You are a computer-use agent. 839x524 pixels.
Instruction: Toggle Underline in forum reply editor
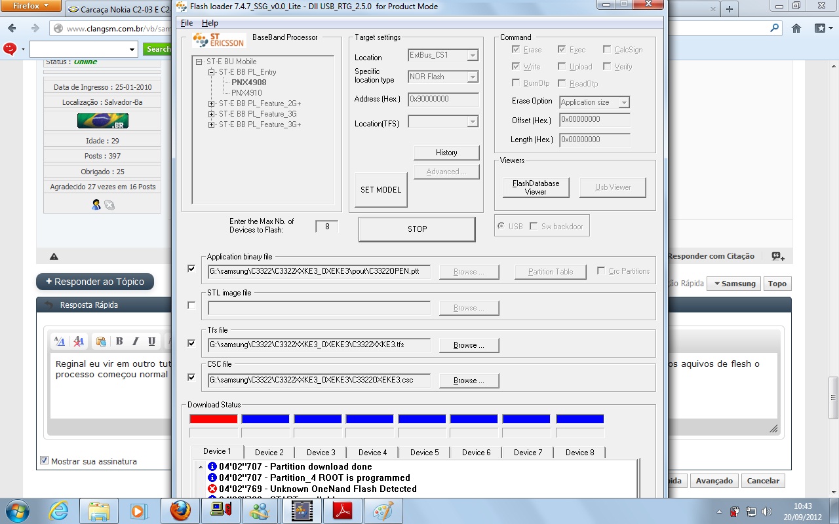151,341
